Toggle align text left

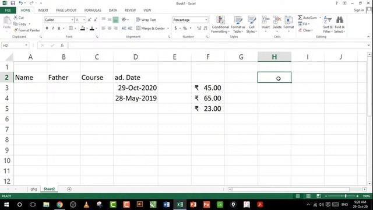104,29
